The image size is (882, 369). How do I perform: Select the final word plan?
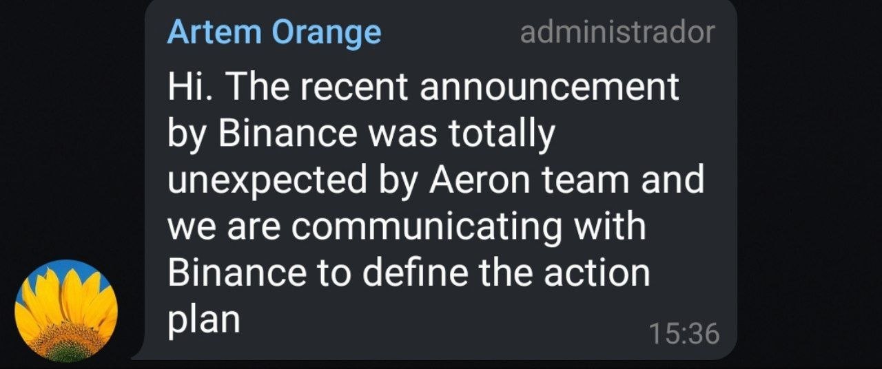203,320
